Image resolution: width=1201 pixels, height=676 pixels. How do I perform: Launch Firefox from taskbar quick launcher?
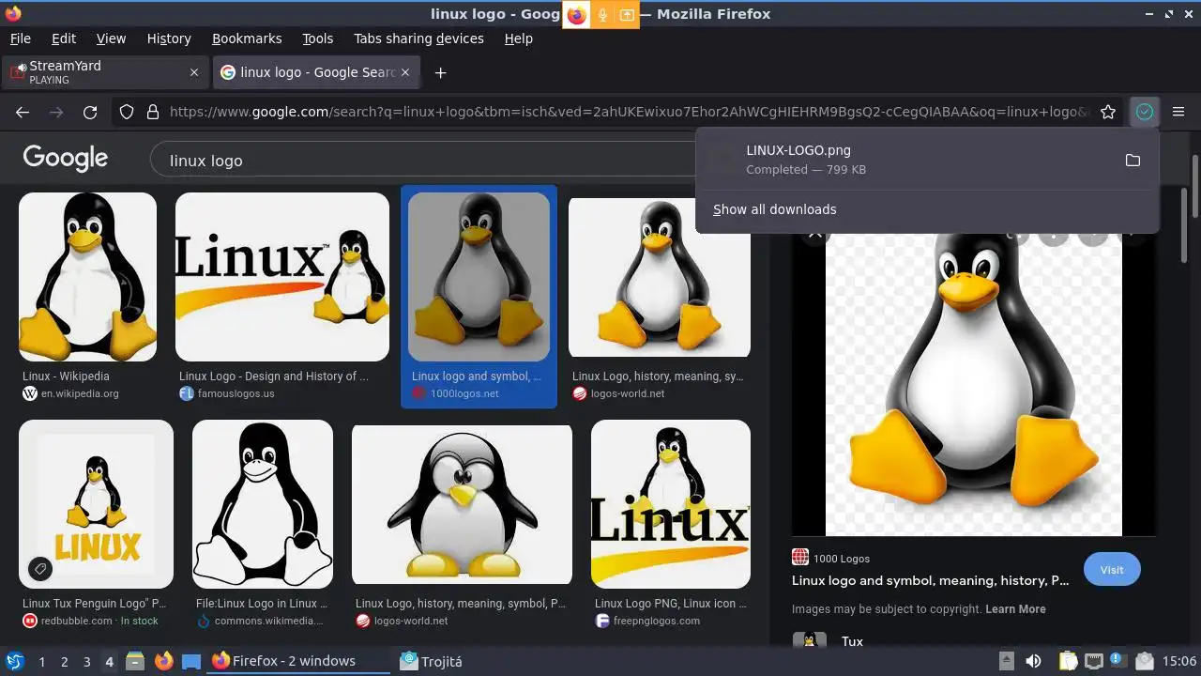164,661
